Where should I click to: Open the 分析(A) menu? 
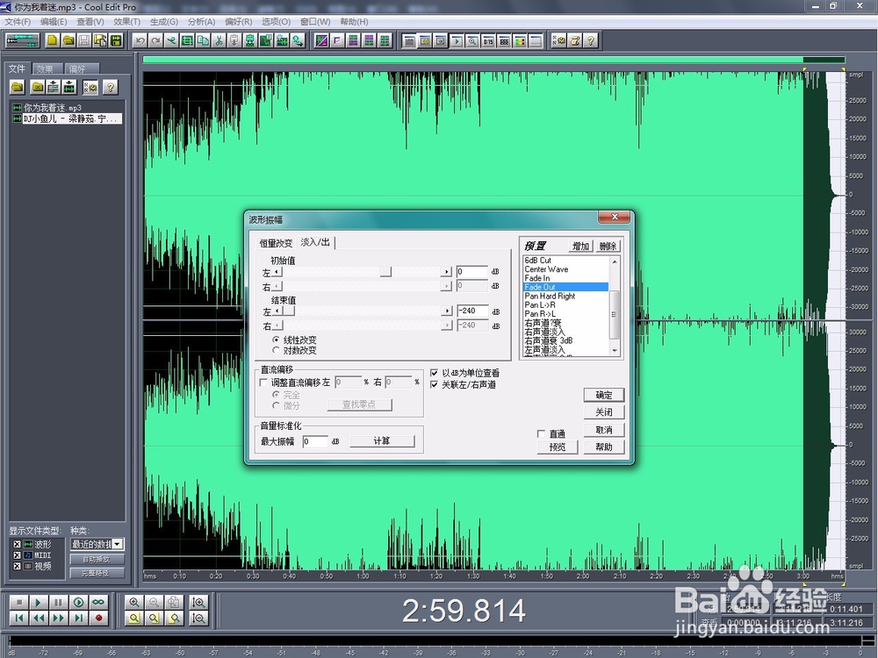202,21
